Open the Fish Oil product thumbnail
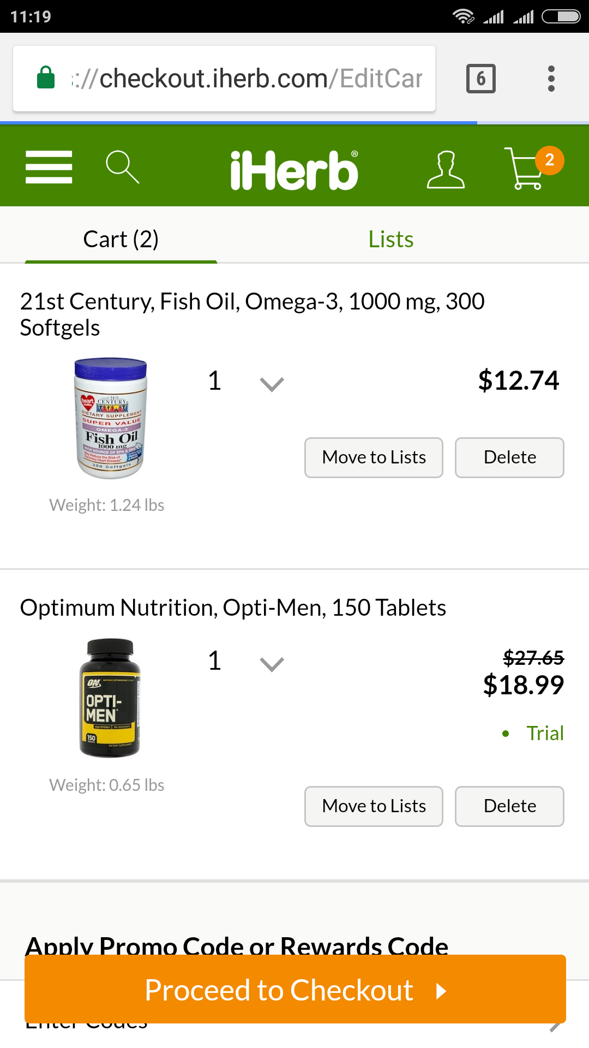589x1048 pixels. 111,418
